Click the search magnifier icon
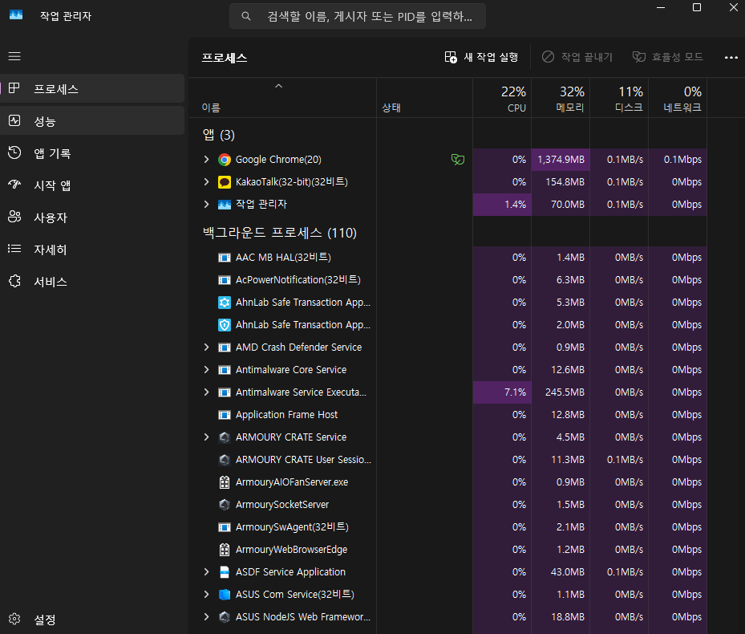745x634 pixels. (x=246, y=16)
